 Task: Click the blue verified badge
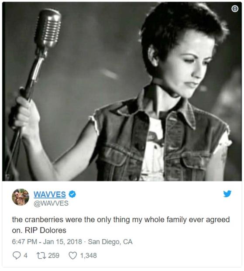[x=72, y=194]
